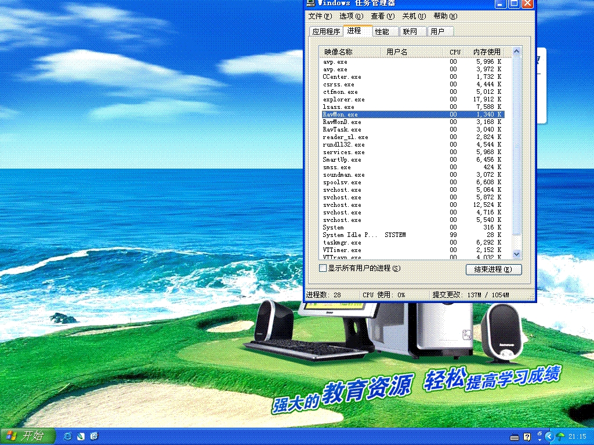Select the explorer.exe process

coord(413,100)
